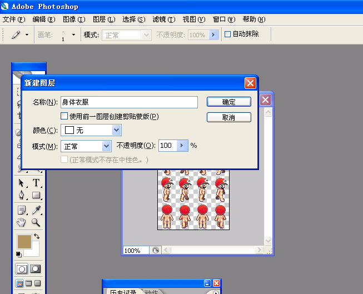Open options bar 不透明度 arrow
Viewport: 363px width, 294px height.
click(x=213, y=35)
